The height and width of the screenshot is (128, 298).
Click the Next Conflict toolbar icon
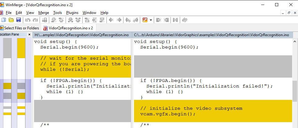tap(71, 20)
